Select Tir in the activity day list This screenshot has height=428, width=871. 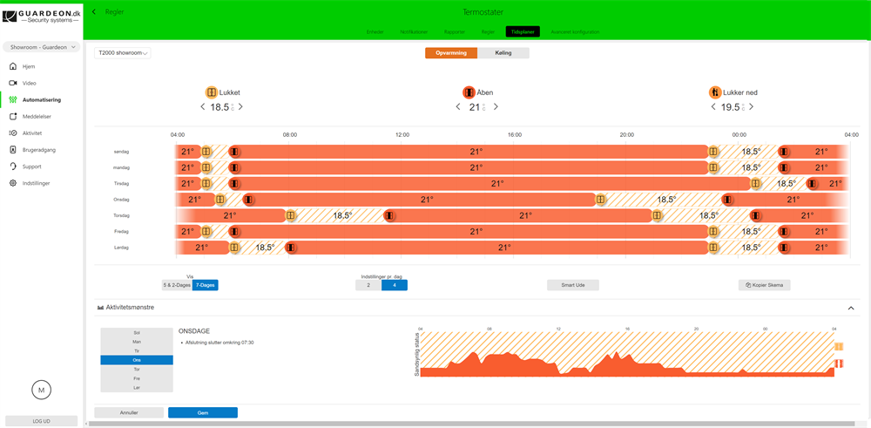tap(137, 350)
